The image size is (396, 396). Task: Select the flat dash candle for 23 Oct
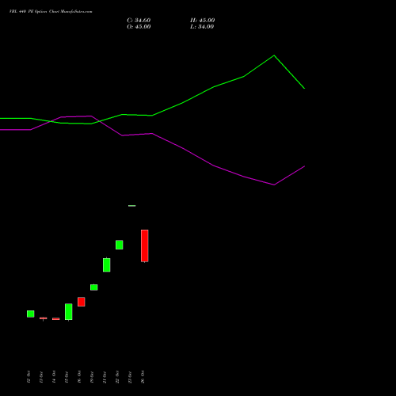132,206
